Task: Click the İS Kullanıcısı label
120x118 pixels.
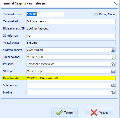Action: coord(11,36)
